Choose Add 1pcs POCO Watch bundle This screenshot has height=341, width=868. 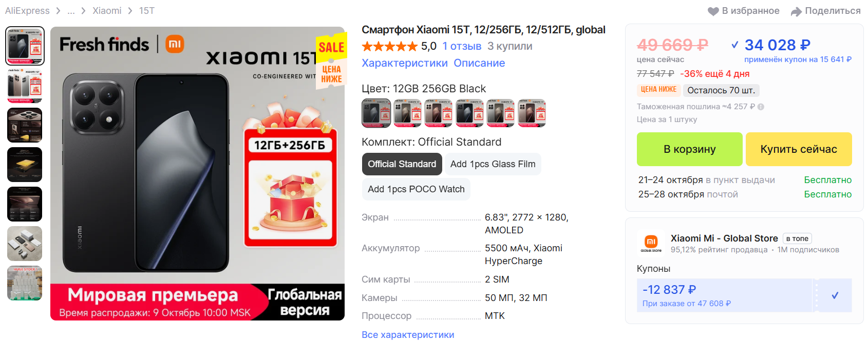tap(416, 189)
